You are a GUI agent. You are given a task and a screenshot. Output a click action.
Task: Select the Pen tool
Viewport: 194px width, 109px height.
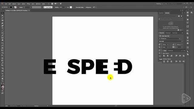click(x=2, y=23)
